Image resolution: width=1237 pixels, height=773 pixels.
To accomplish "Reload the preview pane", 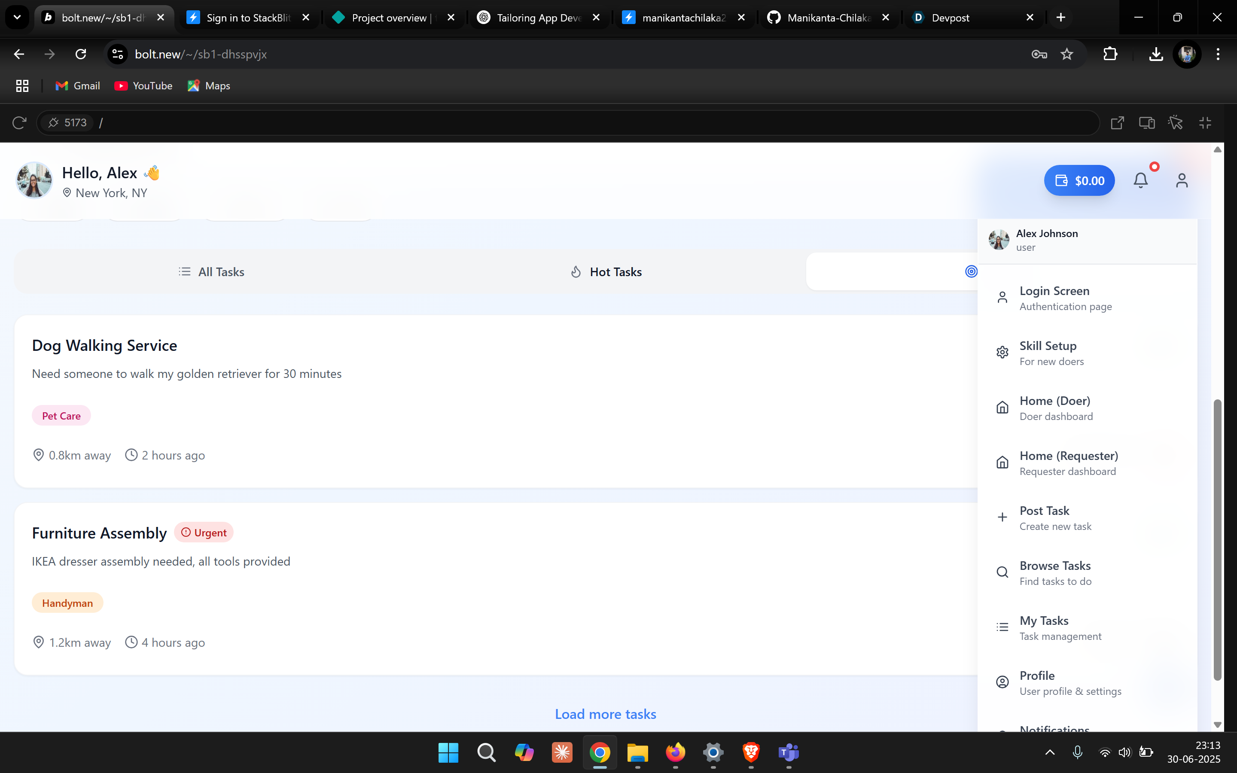I will (19, 123).
